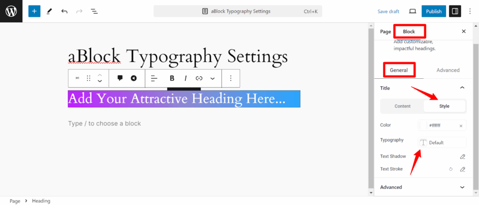
Task: Select the Advanced tab
Action: [x=448, y=70]
